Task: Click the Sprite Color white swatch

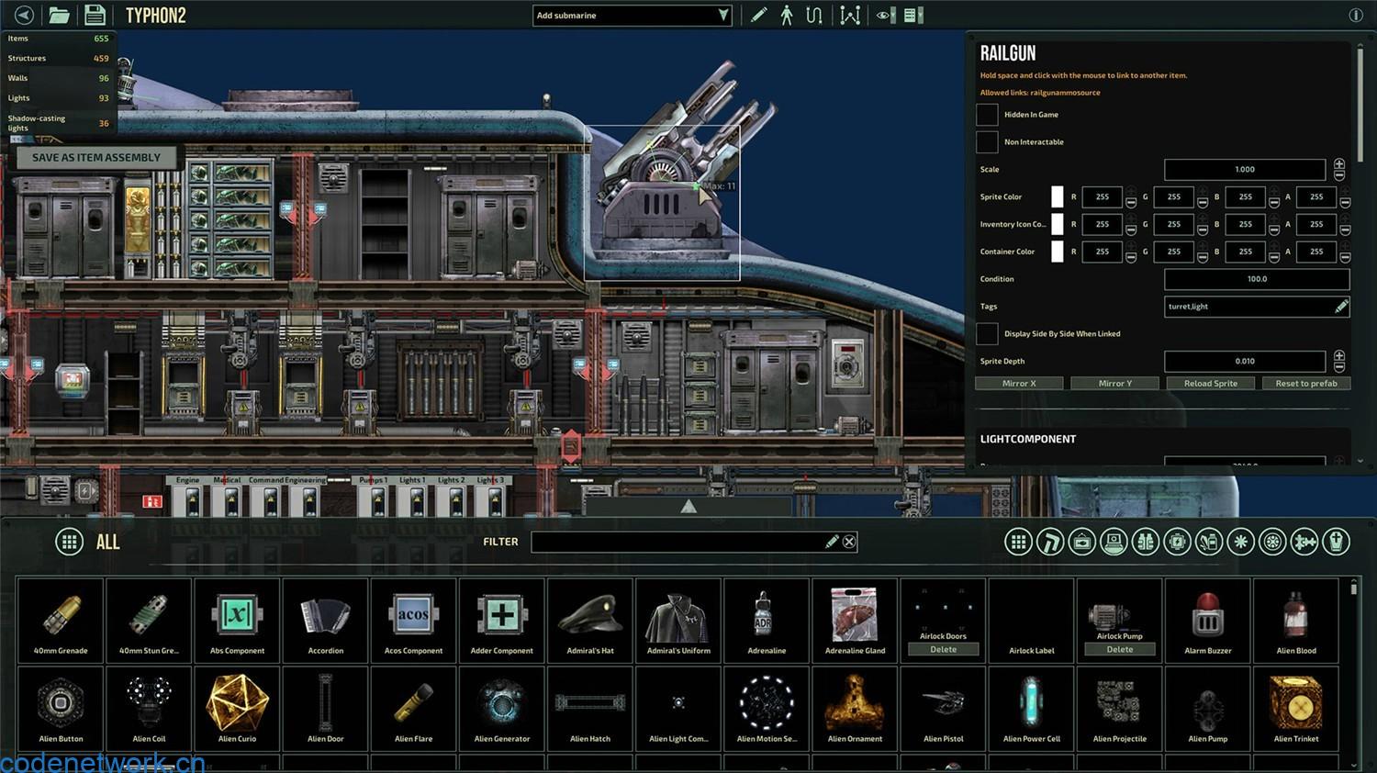Action: (1057, 197)
